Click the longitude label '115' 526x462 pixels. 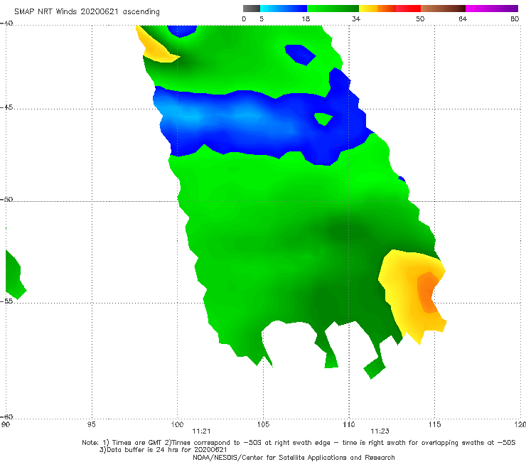(x=435, y=424)
